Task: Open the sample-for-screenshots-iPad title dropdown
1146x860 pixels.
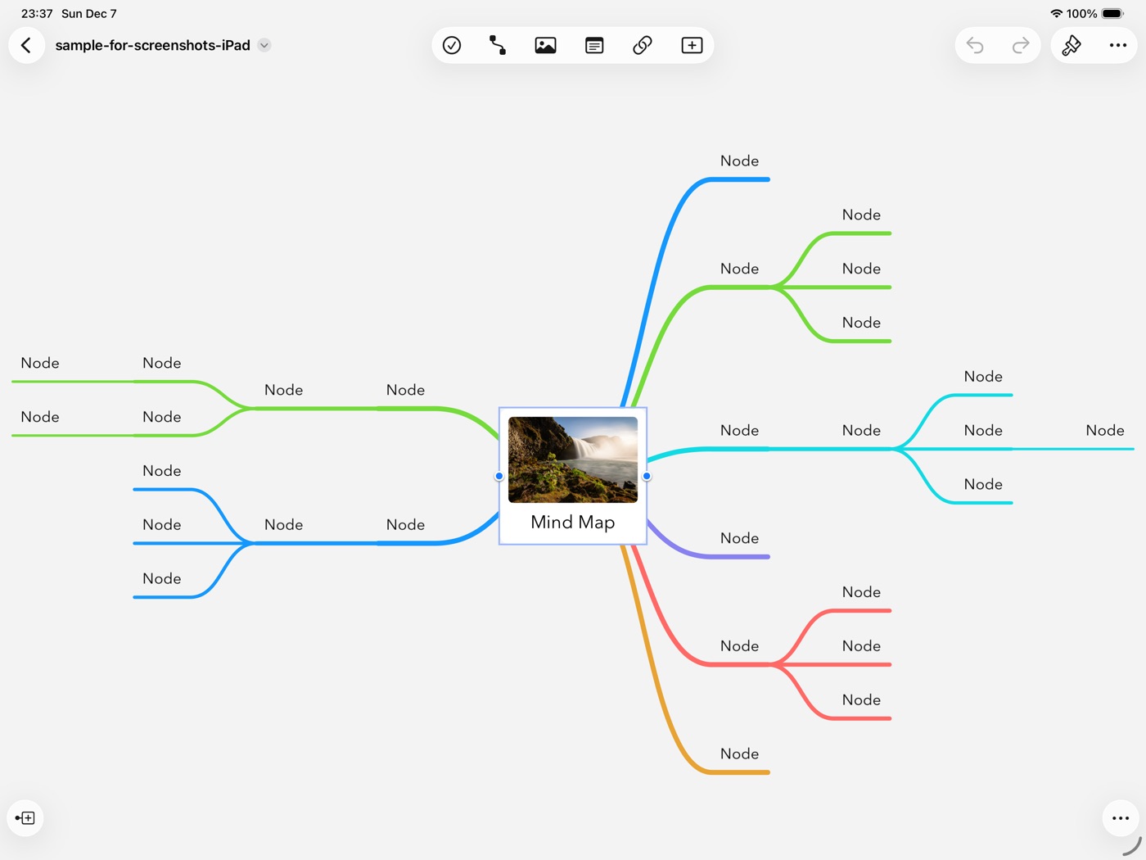Action: click(264, 45)
